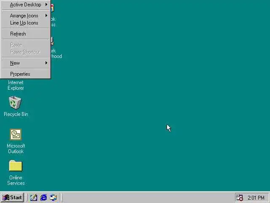Click the Start button on taskbar
This screenshot has height=203, width=270.
click(x=12, y=198)
